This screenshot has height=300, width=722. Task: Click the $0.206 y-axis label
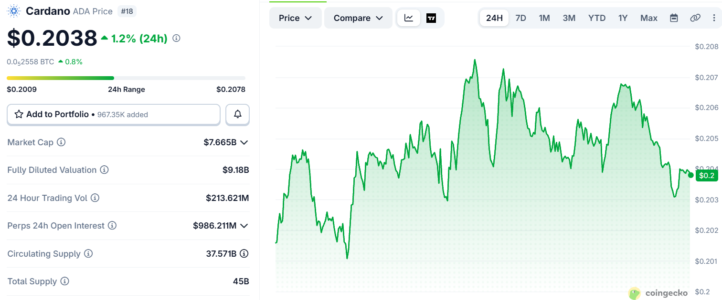706,108
